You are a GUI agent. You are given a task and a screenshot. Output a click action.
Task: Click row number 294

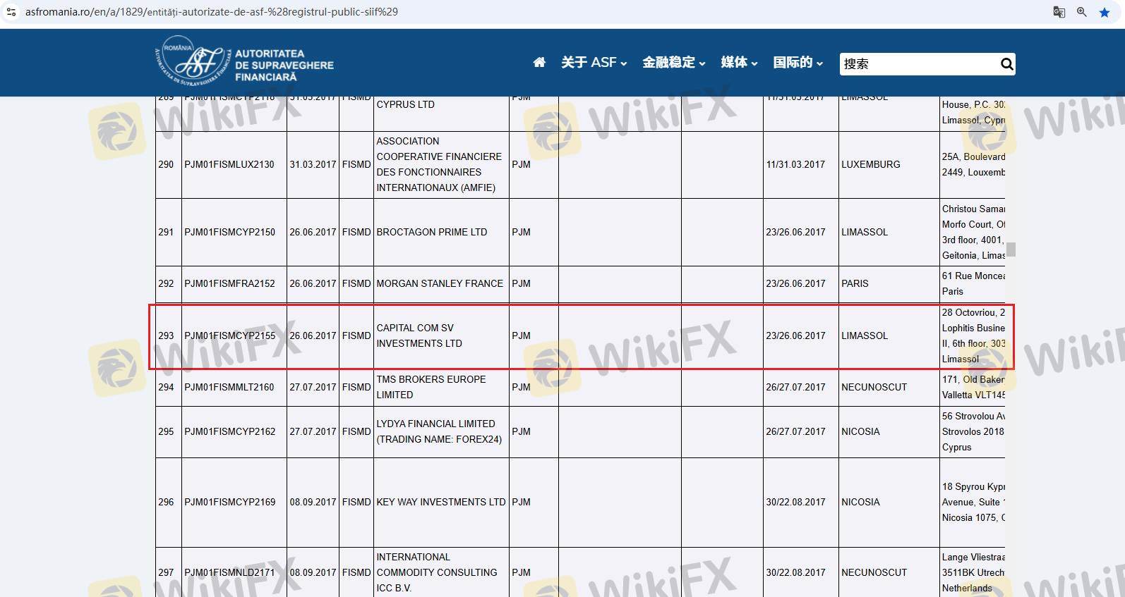coord(166,387)
